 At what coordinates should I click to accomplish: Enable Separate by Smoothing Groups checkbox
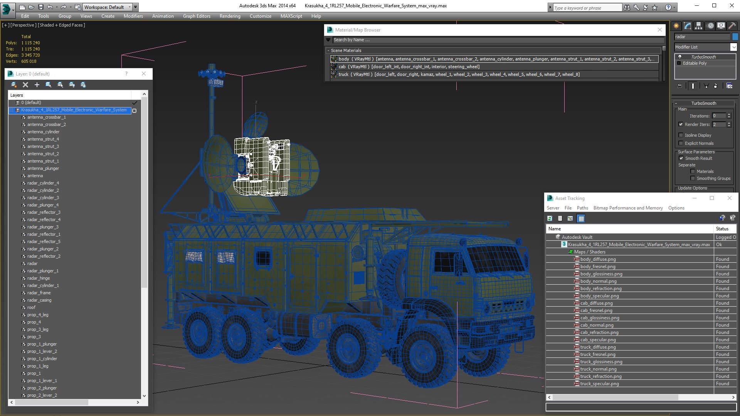click(x=693, y=178)
